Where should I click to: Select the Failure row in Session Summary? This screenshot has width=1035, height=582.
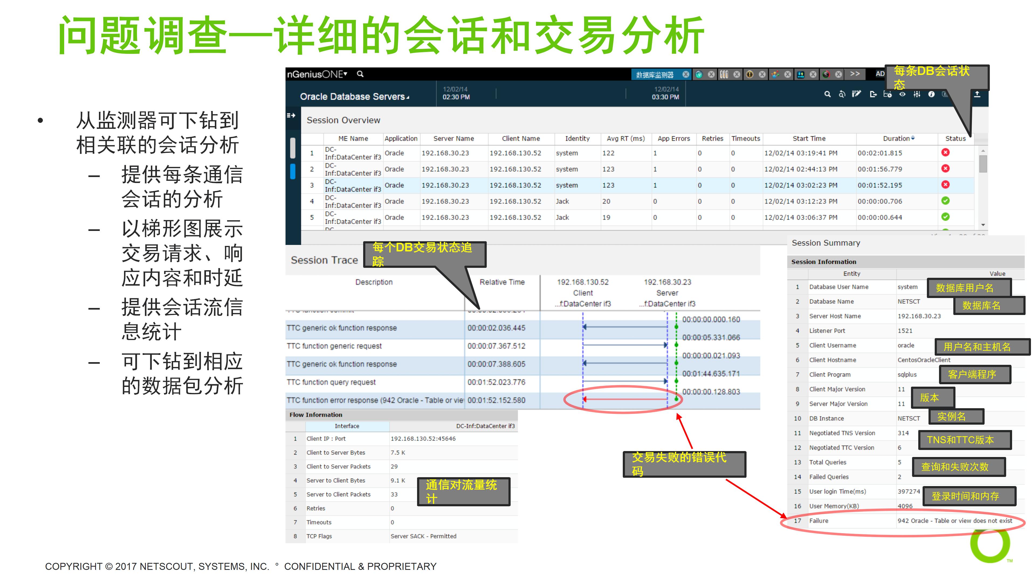906,521
